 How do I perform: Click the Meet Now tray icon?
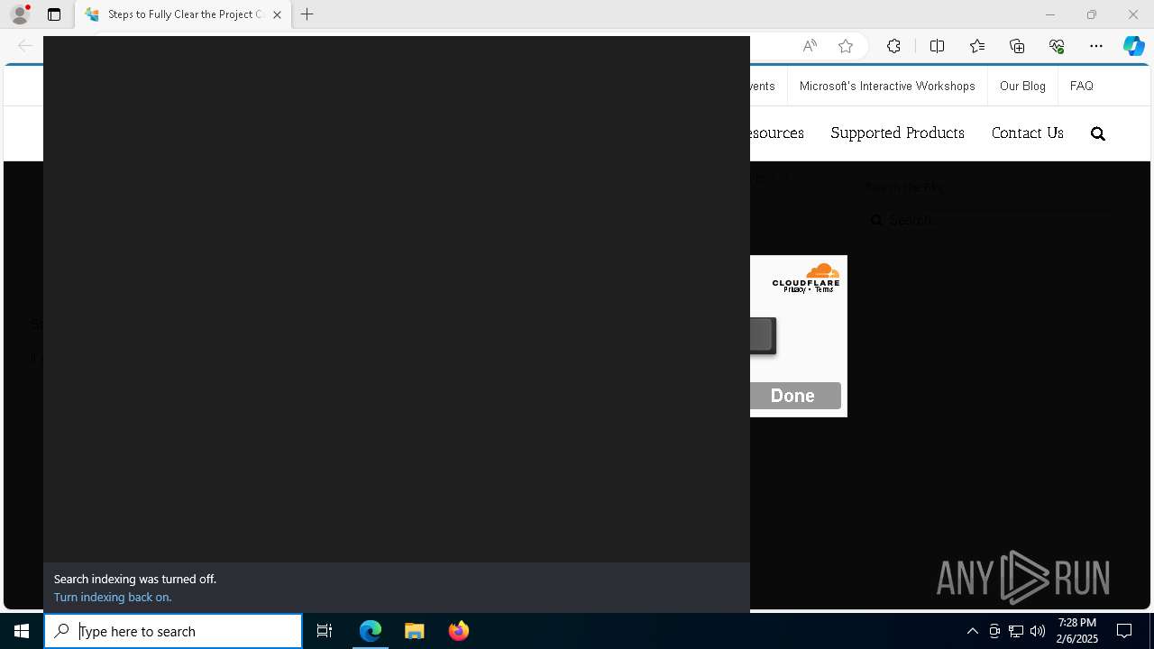point(994,631)
